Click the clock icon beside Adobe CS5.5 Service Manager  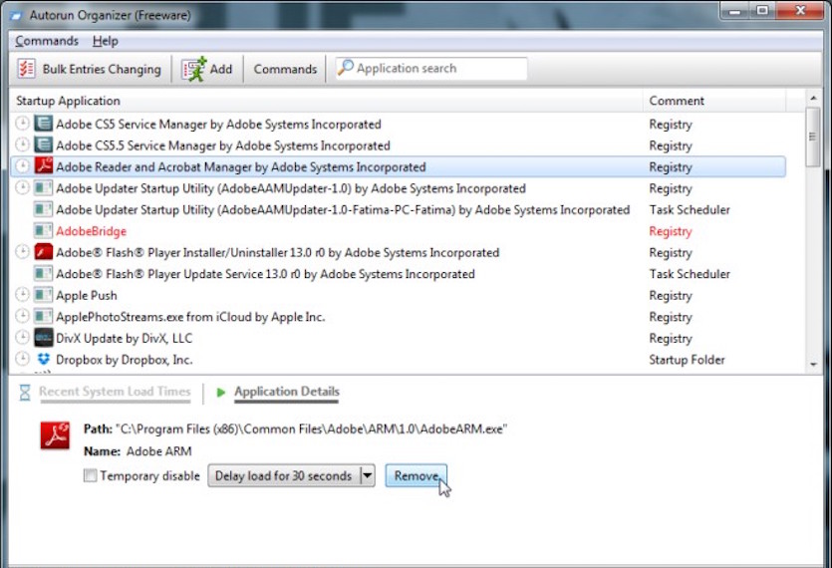(22, 144)
